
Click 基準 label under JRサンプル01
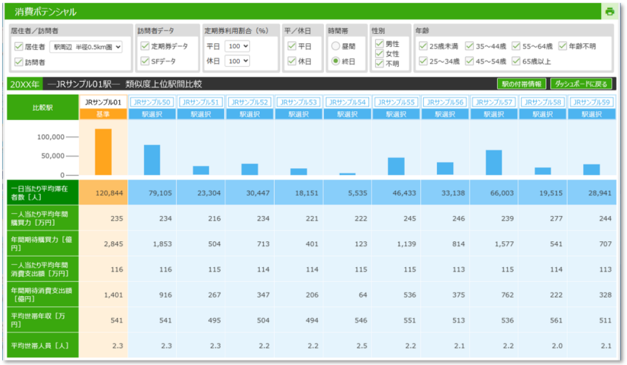tap(103, 115)
